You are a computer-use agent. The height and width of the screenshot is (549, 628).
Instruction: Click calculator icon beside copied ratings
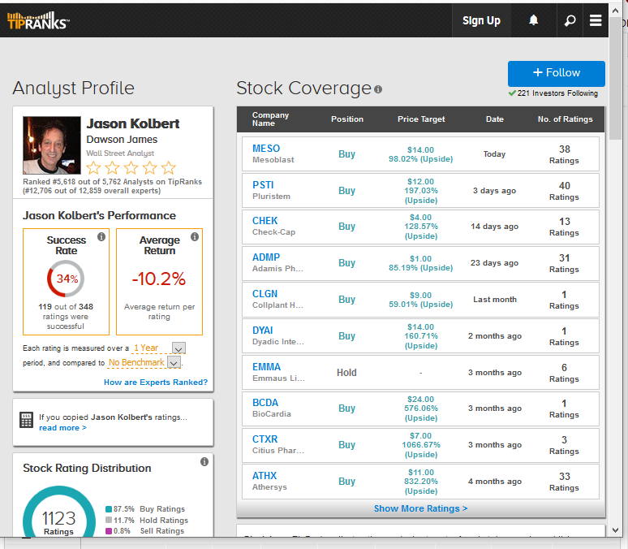(x=26, y=420)
